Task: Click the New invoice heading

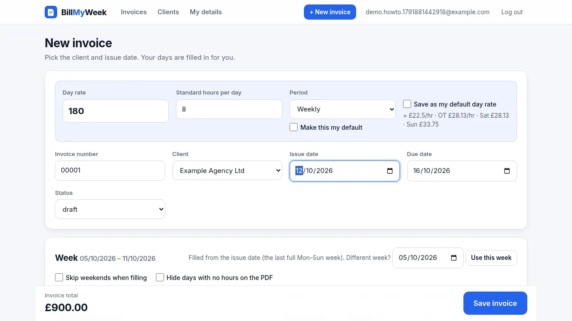Action: click(x=78, y=43)
